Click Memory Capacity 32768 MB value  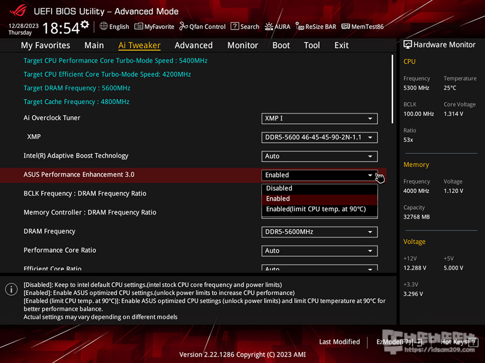coord(417,217)
